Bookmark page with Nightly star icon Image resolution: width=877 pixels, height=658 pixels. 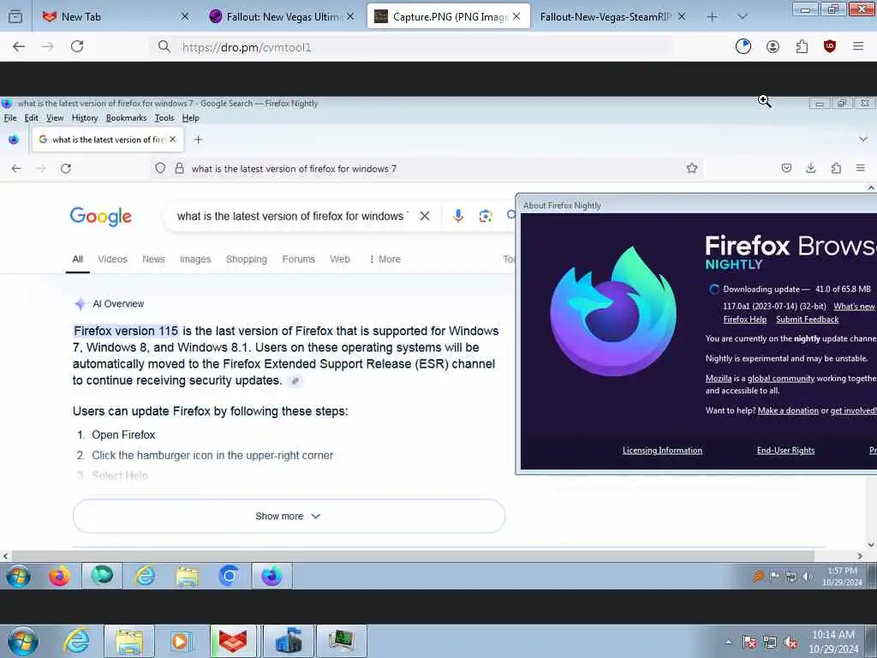[x=692, y=169]
